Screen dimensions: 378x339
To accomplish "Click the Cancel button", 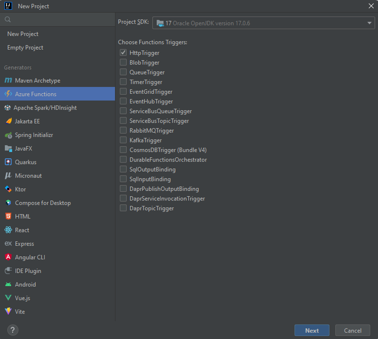I will pos(353,330).
